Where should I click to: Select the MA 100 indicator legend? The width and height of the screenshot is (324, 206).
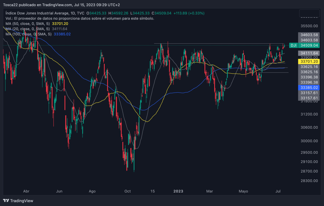click(x=28, y=34)
